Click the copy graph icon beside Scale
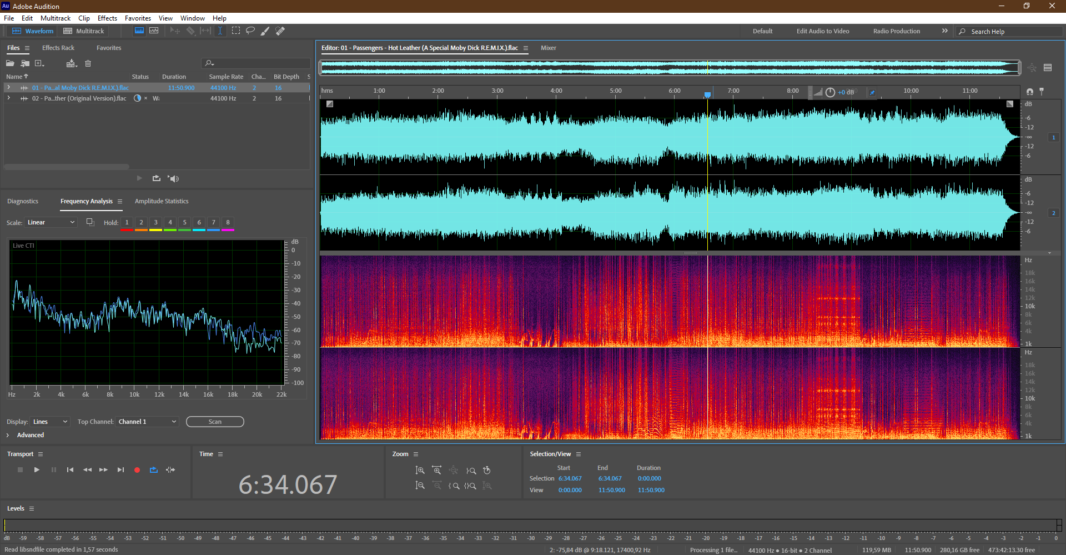 90,222
